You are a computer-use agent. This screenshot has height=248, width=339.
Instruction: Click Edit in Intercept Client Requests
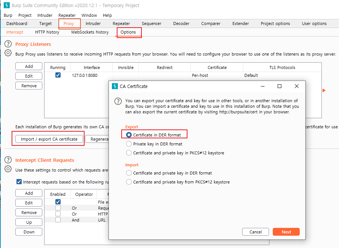(x=29, y=203)
